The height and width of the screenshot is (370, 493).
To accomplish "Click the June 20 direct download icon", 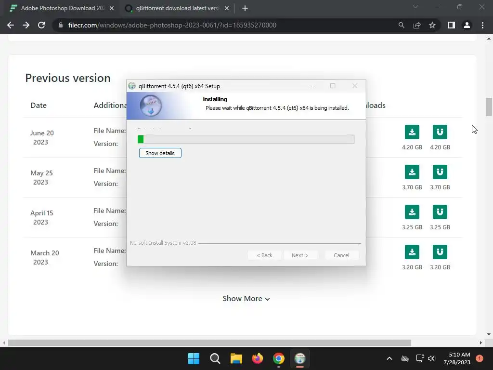I will pyautogui.click(x=412, y=132).
